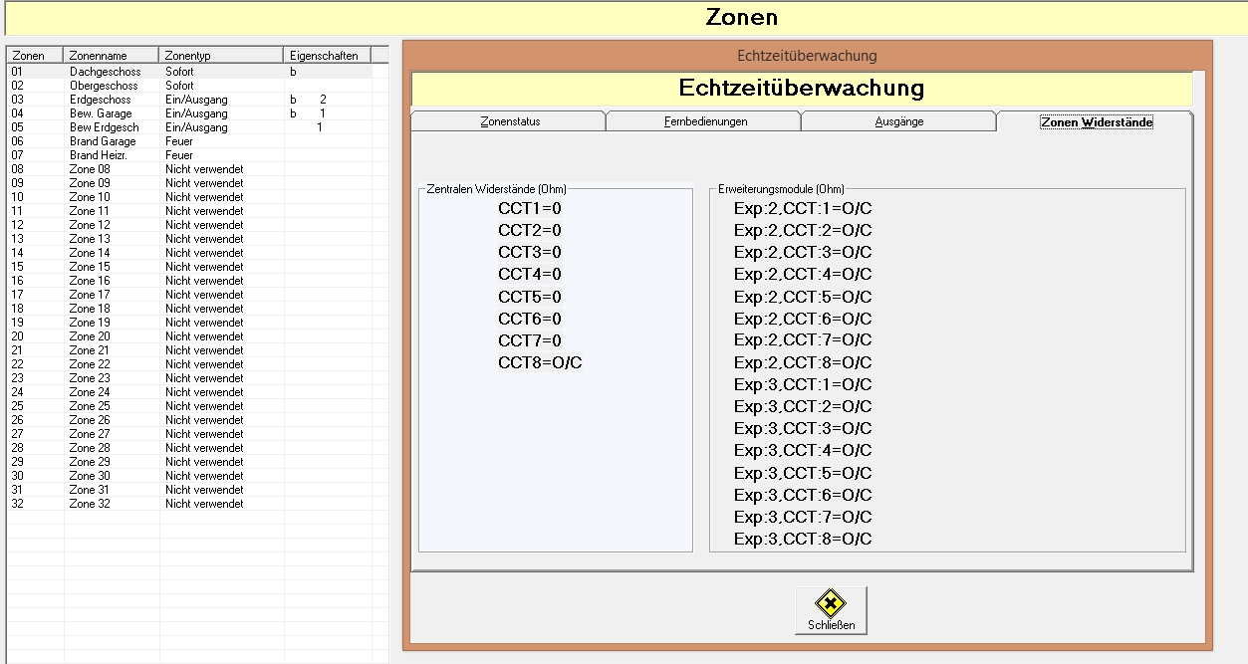1248x664 pixels.
Task: Choose Bew. Garage zone row
Action: coord(101,113)
